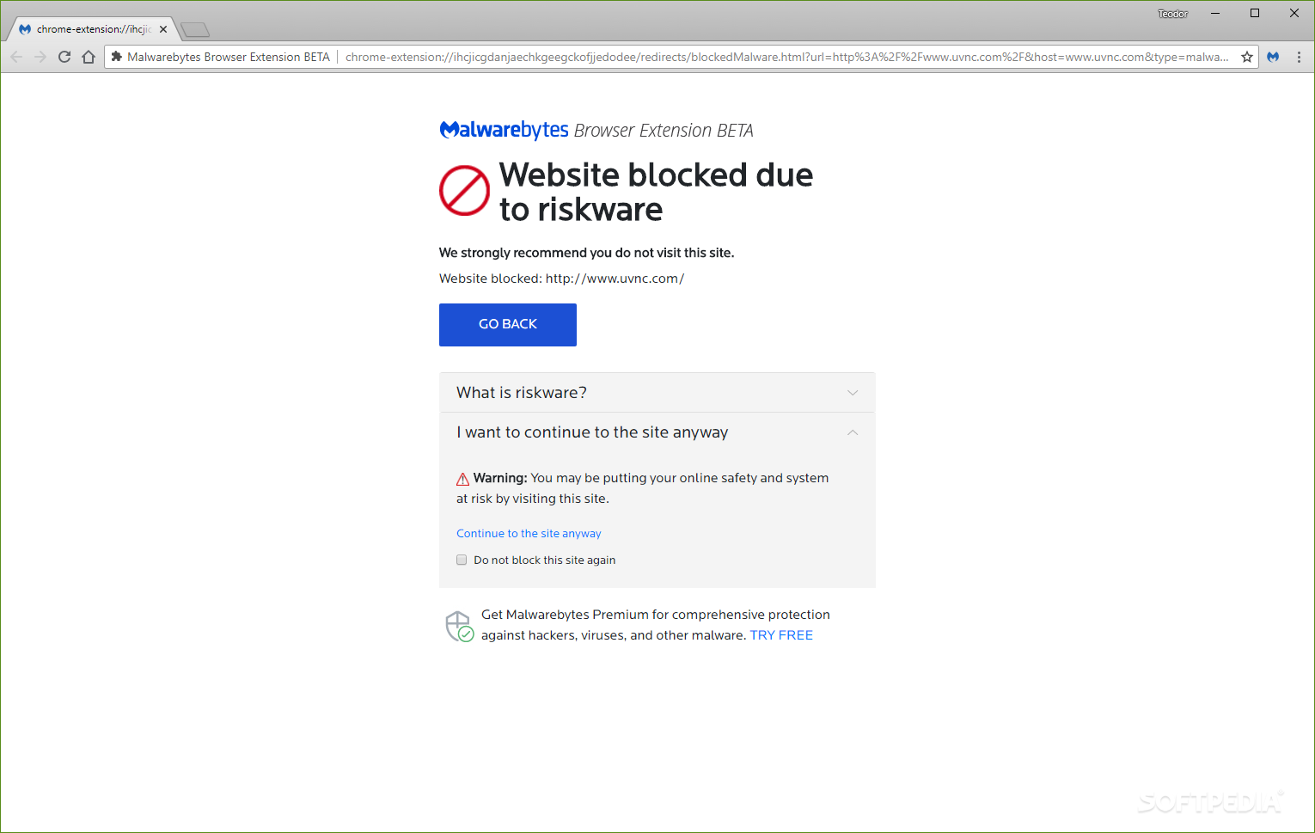Click the browser back arrow icon
The height and width of the screenshot is (833, 1315).
pos(16,57)
